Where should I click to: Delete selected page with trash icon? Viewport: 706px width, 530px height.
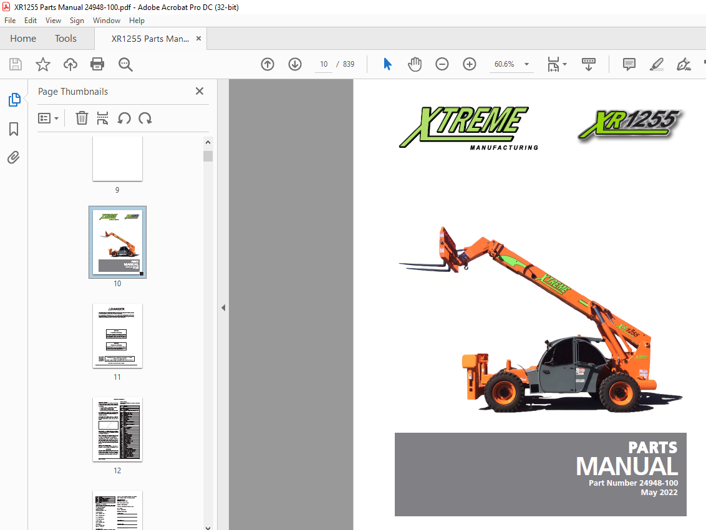[82, 118]
